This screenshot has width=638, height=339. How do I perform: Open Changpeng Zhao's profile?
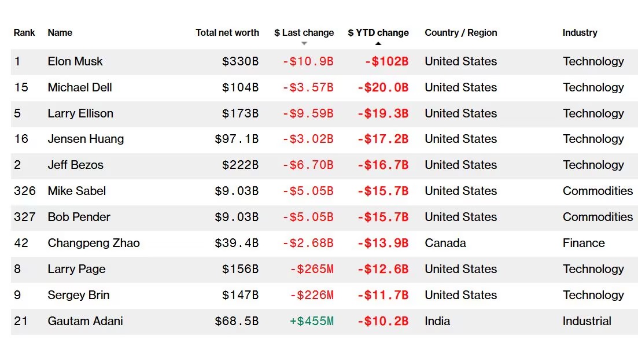94,243
